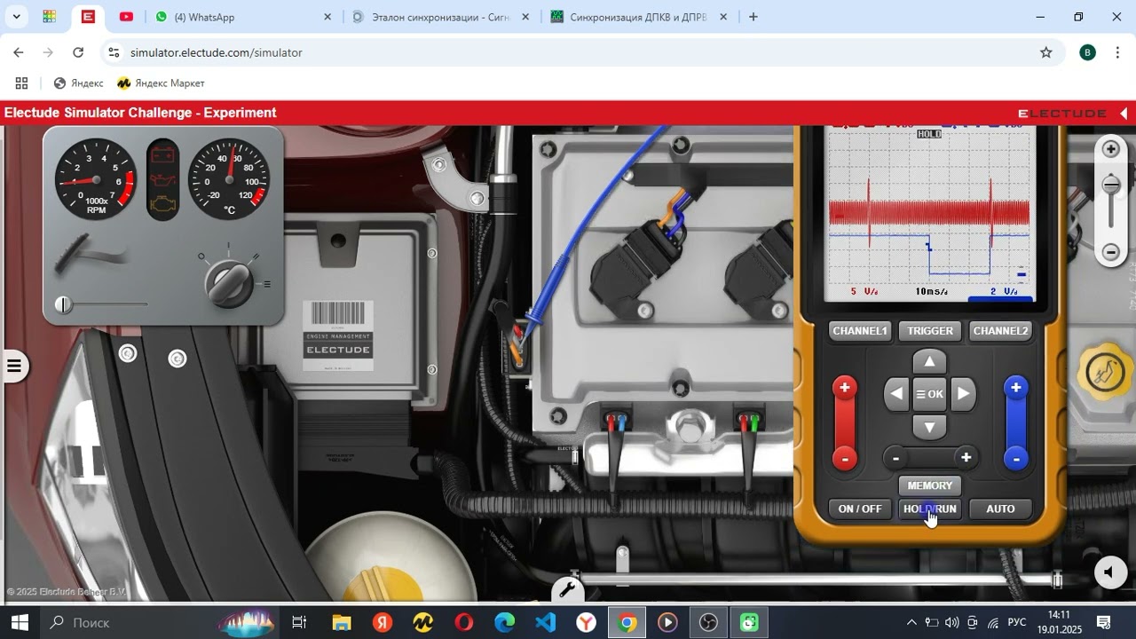Switch the РУС keyboard language indicator
Screen dimensions: 1136x639
click(x=1017, y=622)
